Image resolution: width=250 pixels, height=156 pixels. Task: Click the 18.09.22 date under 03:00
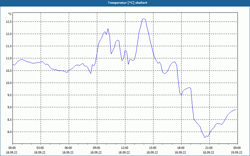point(40,152)
